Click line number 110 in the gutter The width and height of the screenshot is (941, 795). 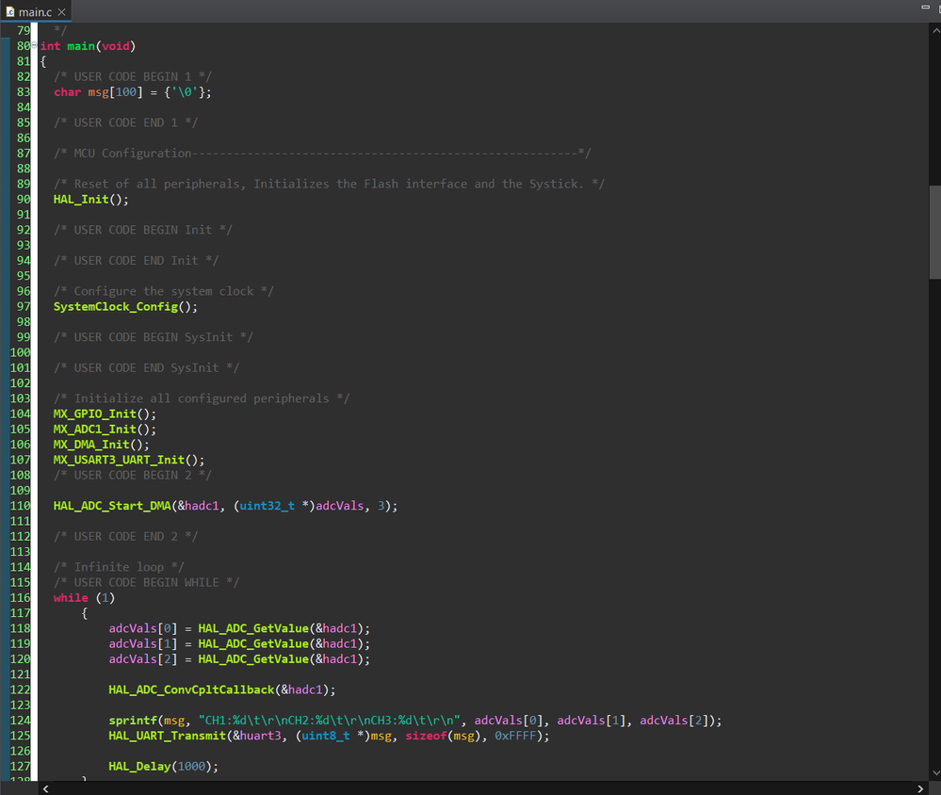(20, 506)
